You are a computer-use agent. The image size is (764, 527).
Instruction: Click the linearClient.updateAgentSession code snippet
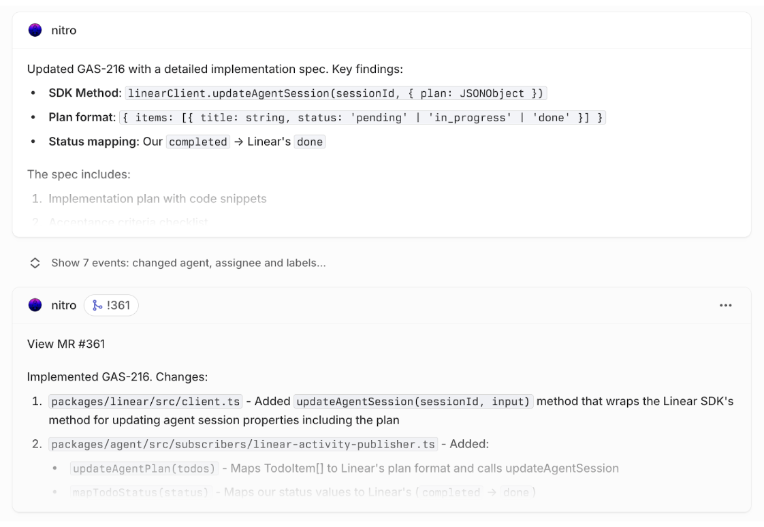coord(337,93)
